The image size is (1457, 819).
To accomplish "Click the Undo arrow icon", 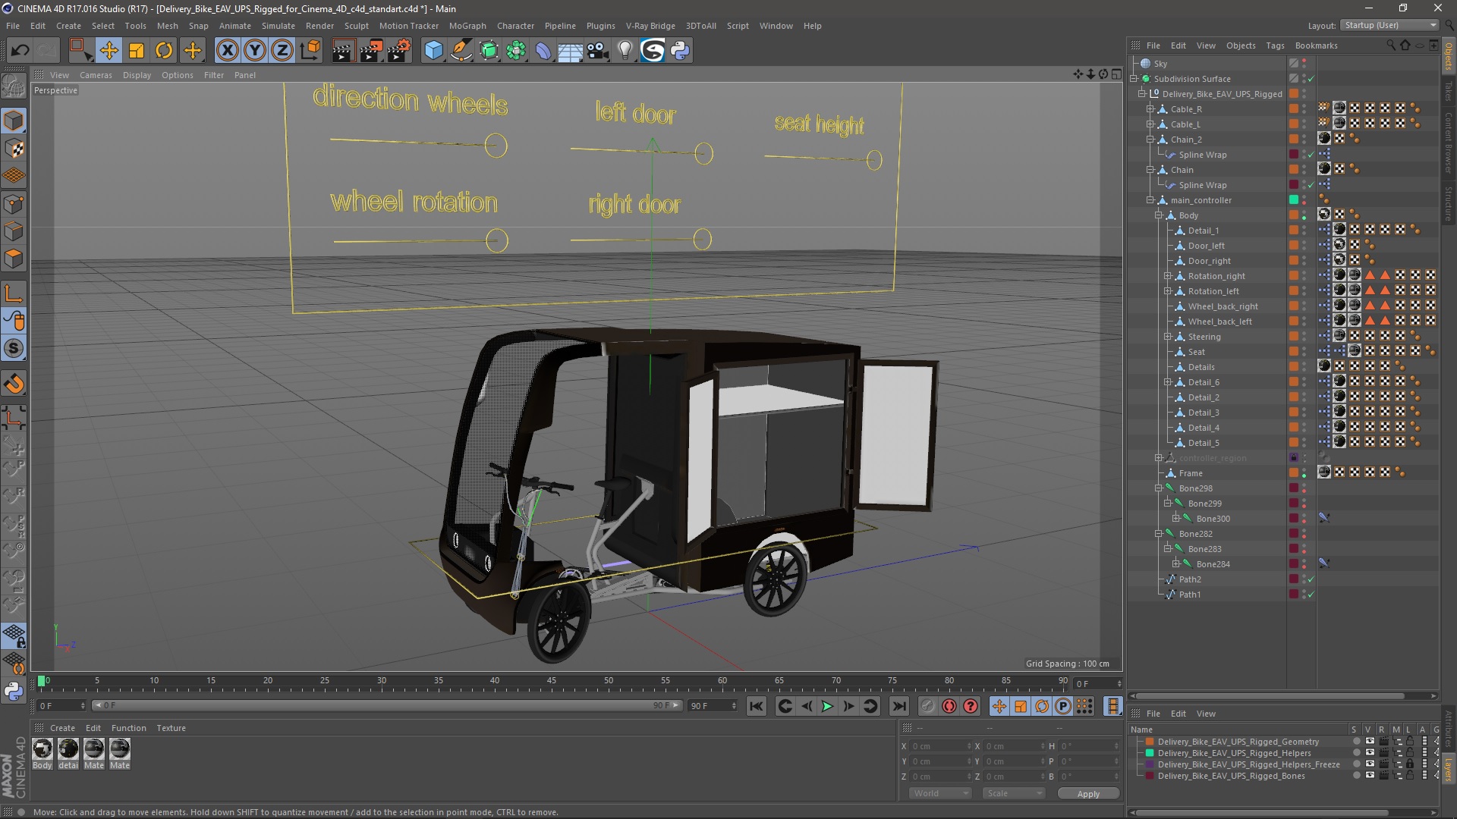I will click(x=20, y=51).
